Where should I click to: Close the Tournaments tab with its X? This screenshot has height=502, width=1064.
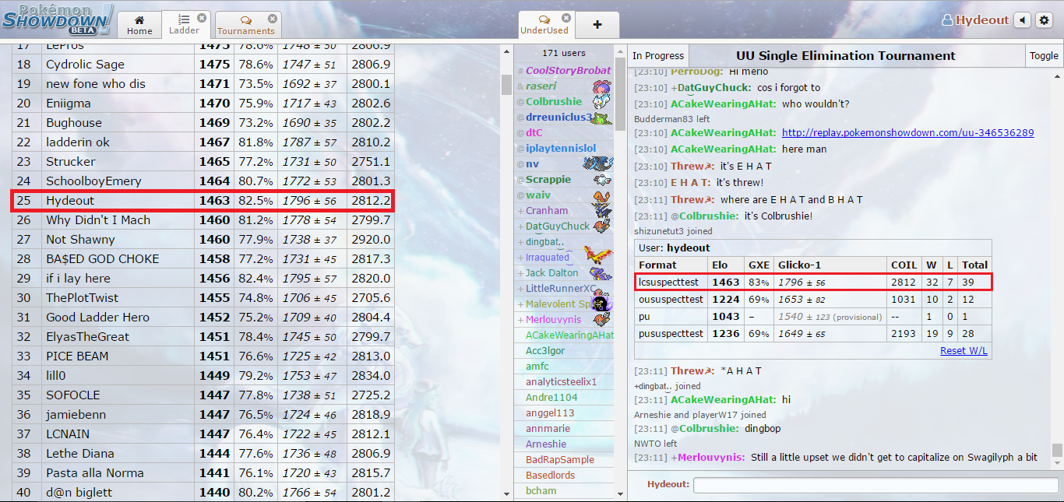pyautogui.click(x=272, y=18)
